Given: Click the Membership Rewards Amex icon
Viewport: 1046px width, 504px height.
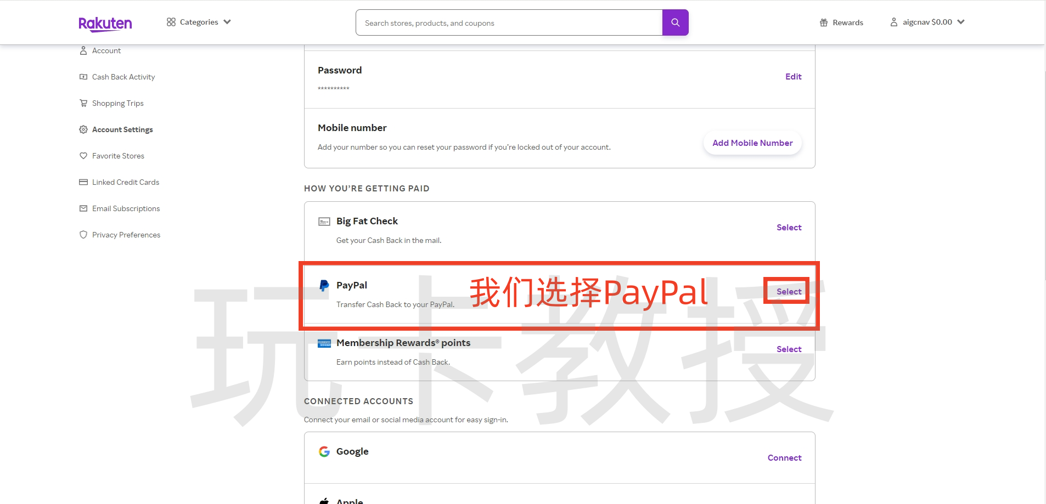Looking at the screenshot, I should (324, 343).
